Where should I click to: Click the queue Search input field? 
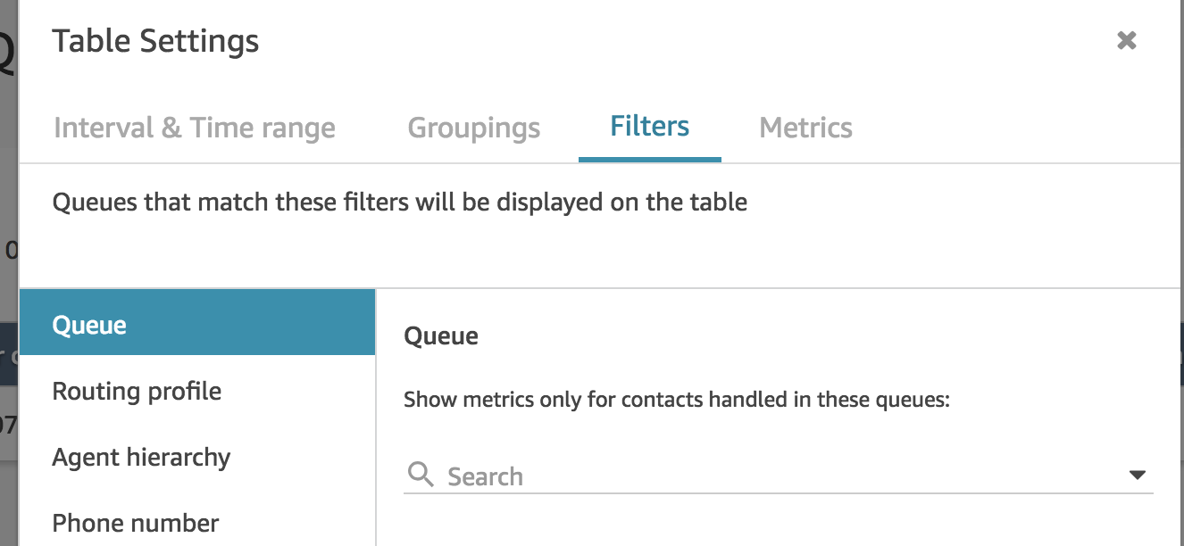[779, 476]
